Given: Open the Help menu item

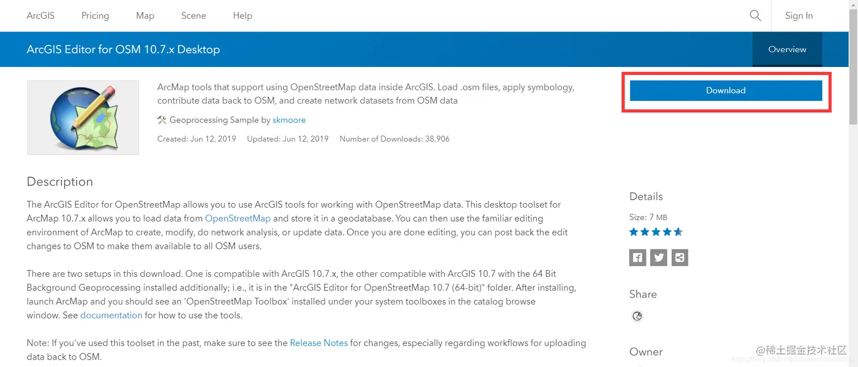Looking at the screenshot, I should [242, 15].
